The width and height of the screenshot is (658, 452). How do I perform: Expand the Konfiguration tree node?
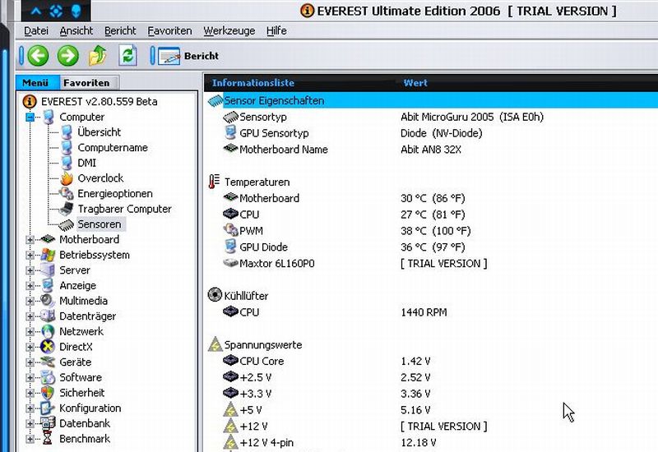coord(30,408)
